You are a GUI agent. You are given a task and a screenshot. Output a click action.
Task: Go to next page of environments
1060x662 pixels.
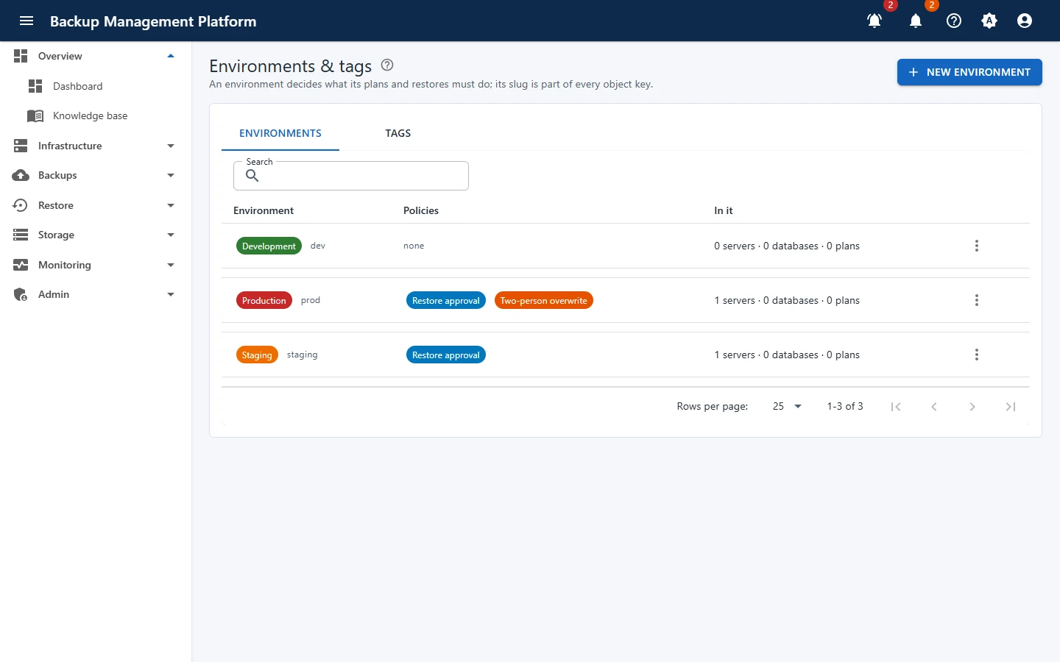click(972, 406)
